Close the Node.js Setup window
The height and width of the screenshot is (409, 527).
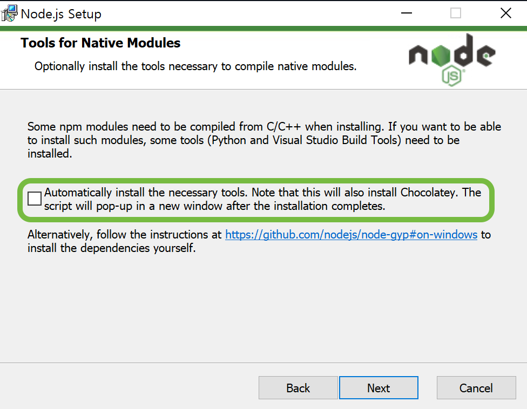(505, 13)
